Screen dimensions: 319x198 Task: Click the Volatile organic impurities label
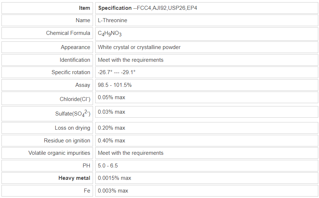(x=59, y=153)
